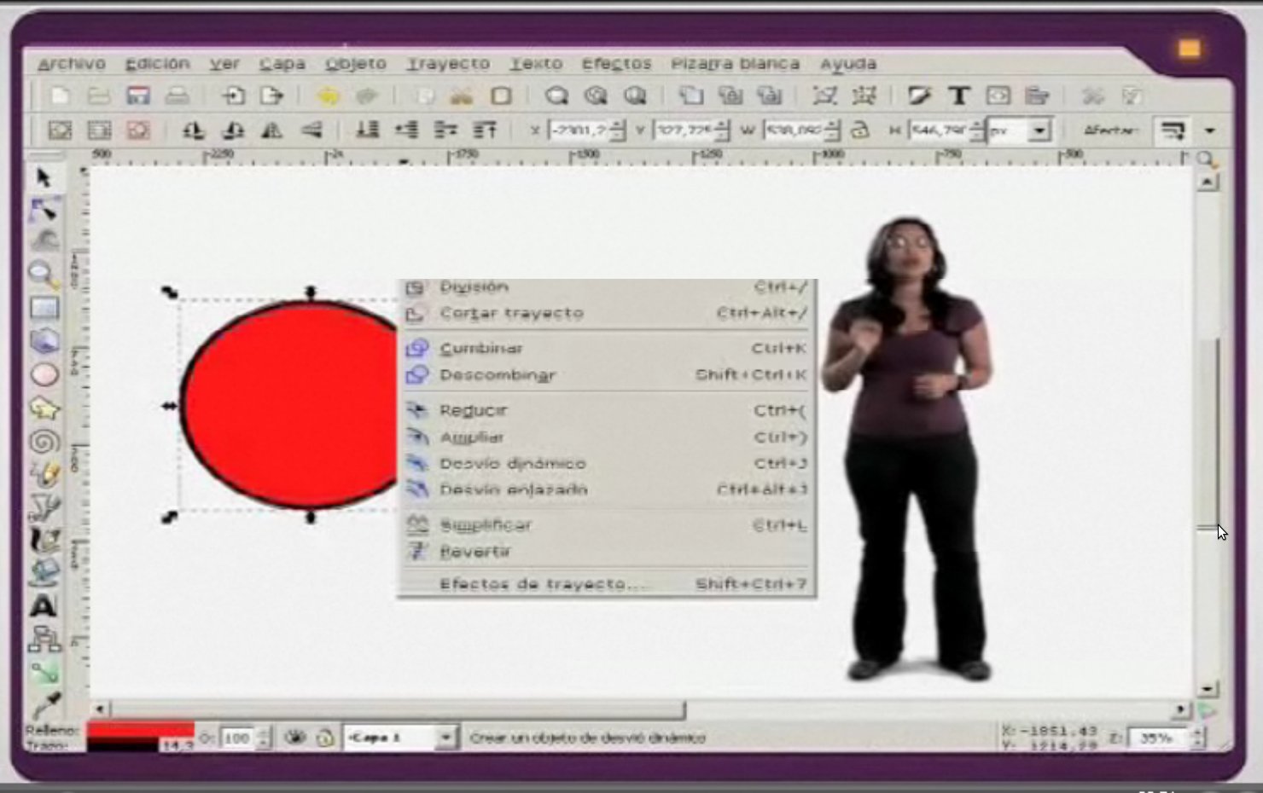Viewport: 1263px width, 793px height.
Task: Select the Text tool in toolbox
Action: click(x=44, y=605)
